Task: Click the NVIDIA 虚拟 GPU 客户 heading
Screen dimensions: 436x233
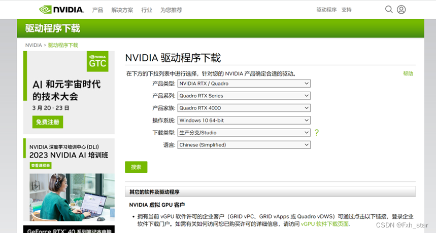Action: coord(157,205)
